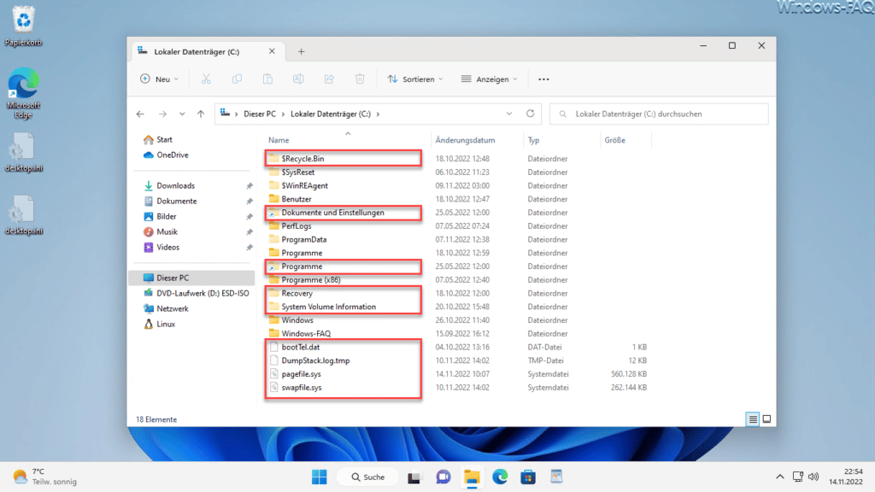Sort by Größe column header
Image resolution: width=875 pixels, height=492 pixels.
[614, 140]
